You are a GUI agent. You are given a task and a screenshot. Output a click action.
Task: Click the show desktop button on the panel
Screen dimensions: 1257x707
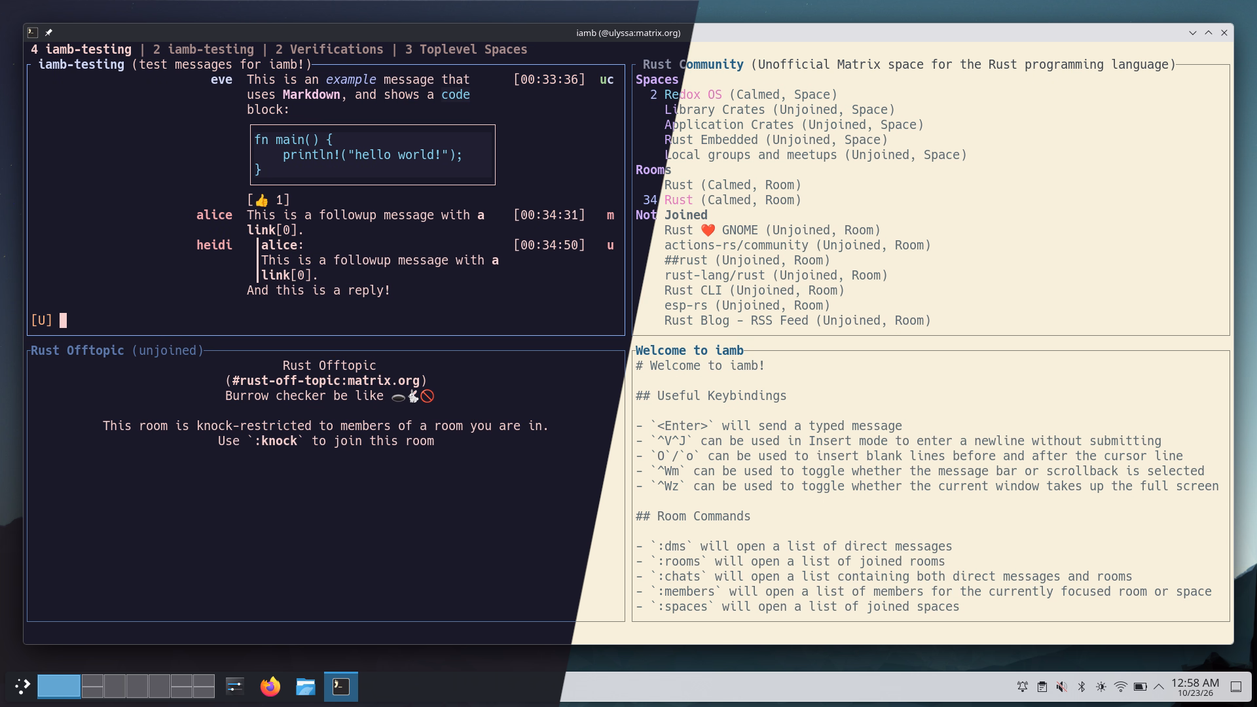tap(1236, 687)
